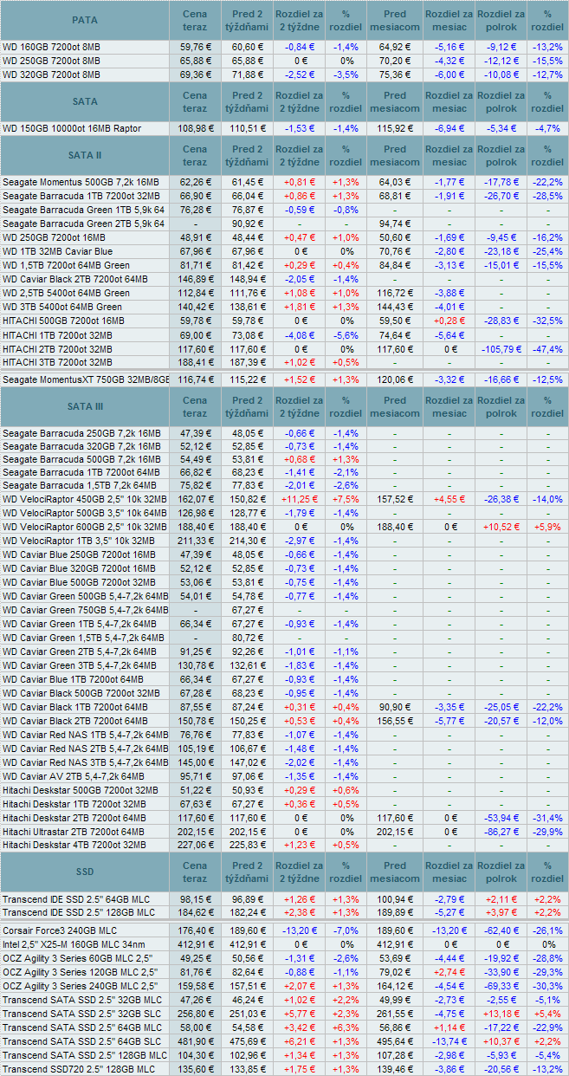Click the percentage '-30,3%'
Viewport: 569px width, 1076px height.
(546, 986)
